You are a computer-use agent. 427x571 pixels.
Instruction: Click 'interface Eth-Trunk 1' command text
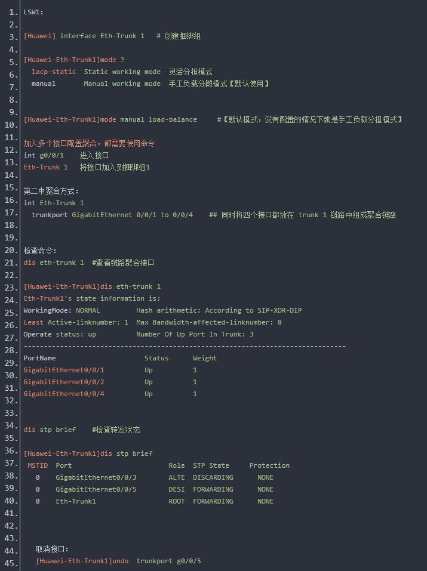tap(102, 36)
